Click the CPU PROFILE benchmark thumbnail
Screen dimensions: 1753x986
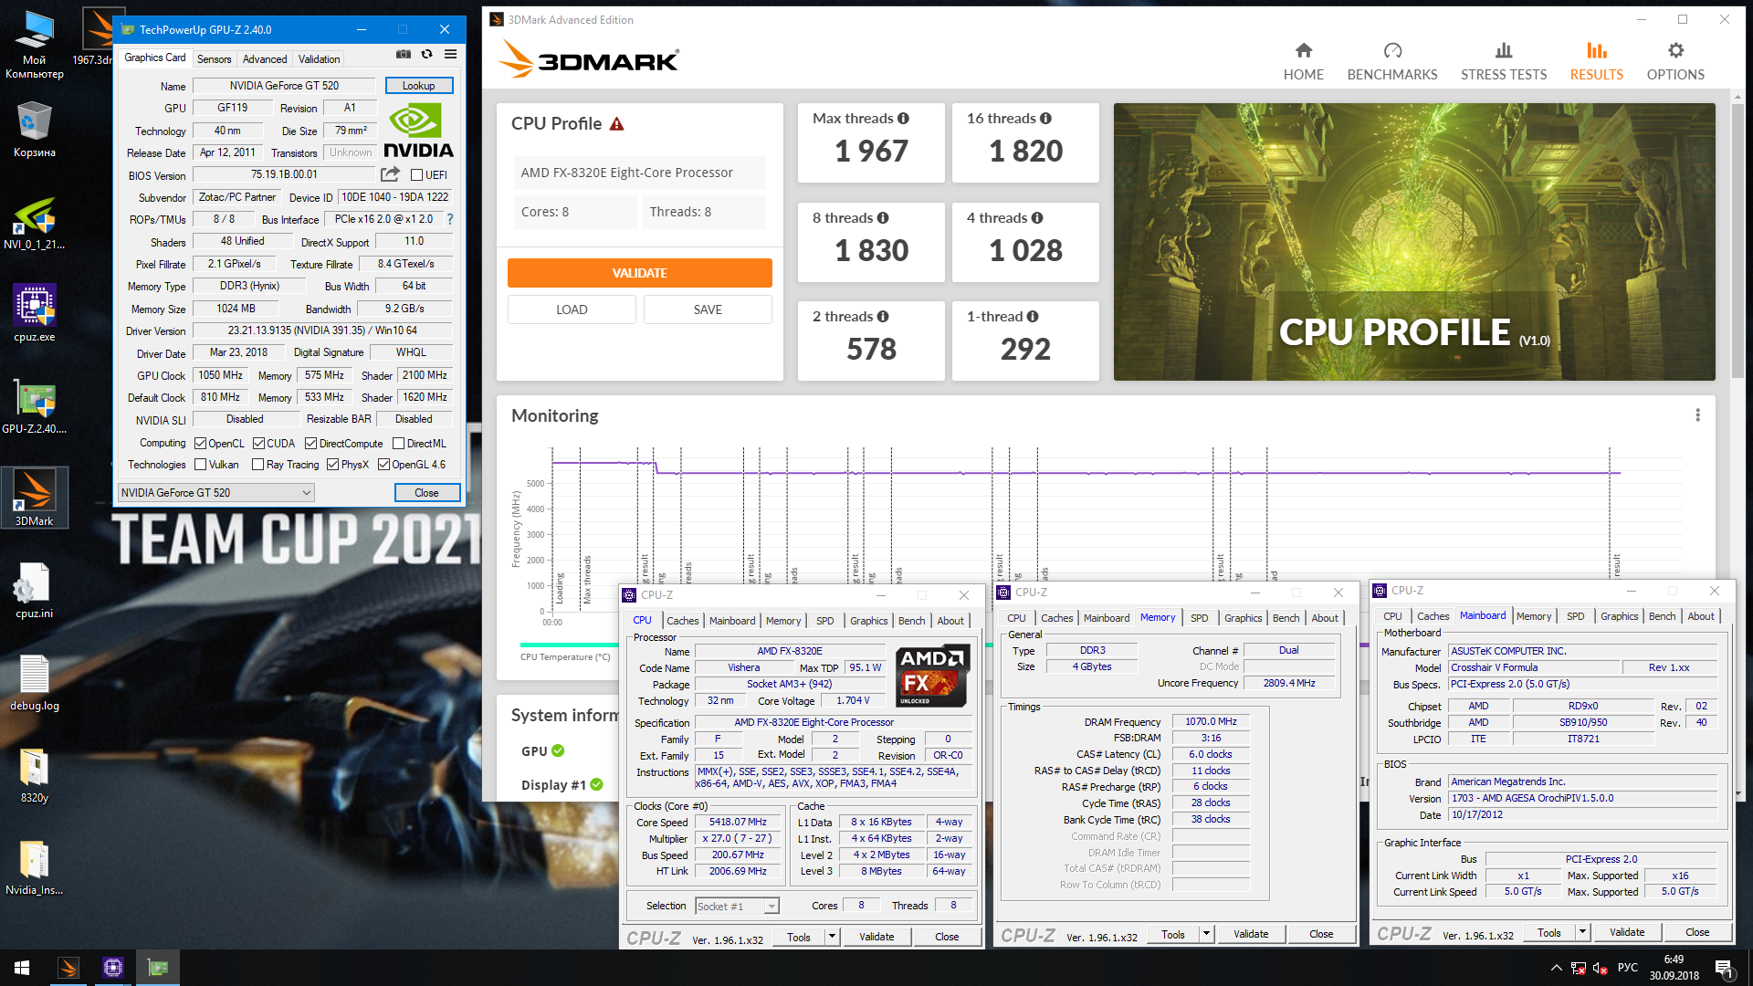click(1414, 242)
